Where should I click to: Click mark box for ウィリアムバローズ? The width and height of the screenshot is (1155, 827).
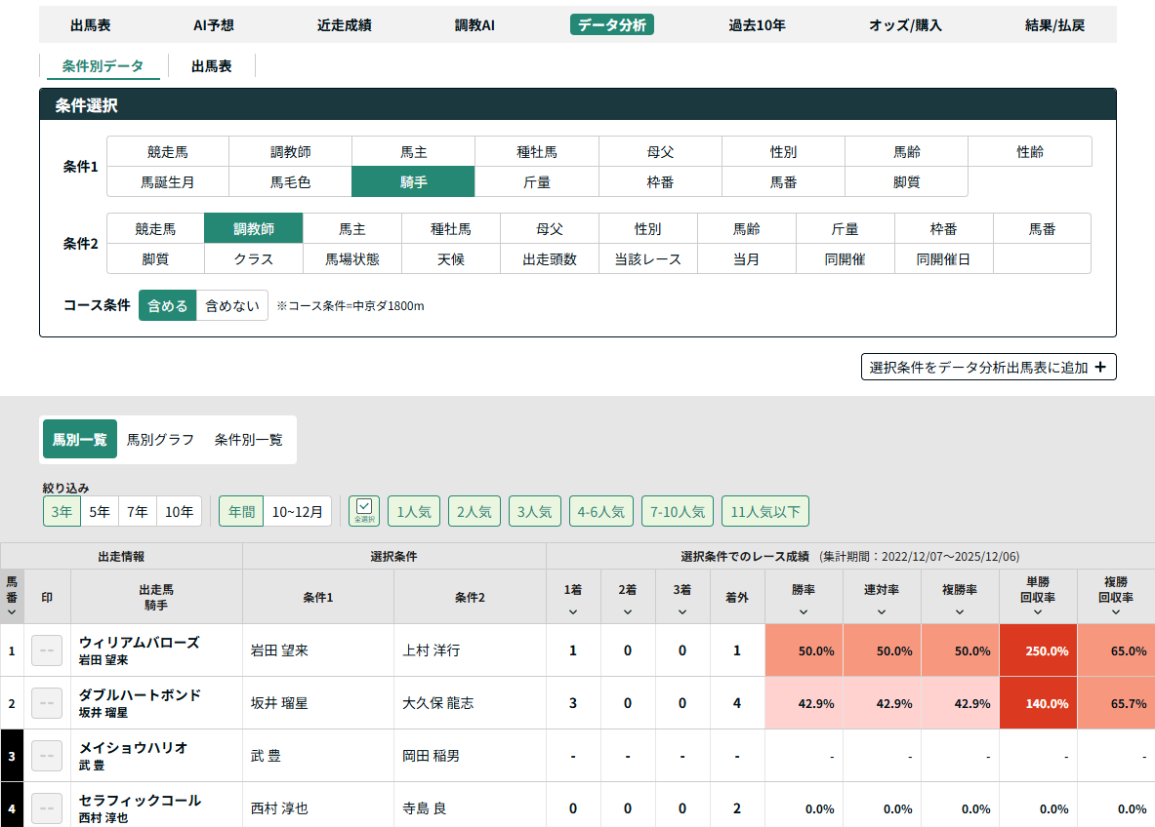[47, 650]
